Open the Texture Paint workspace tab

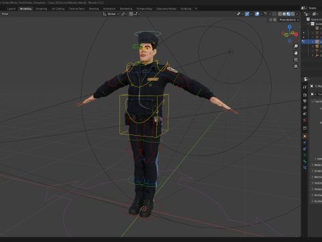76,9
